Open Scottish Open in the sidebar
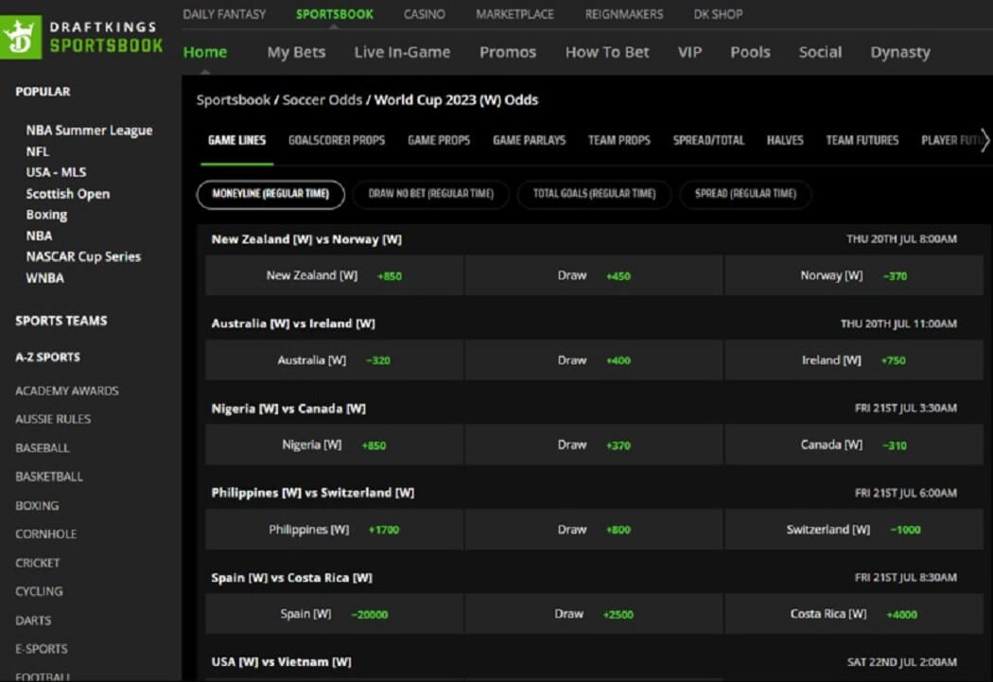 click(x=68, y=194)
